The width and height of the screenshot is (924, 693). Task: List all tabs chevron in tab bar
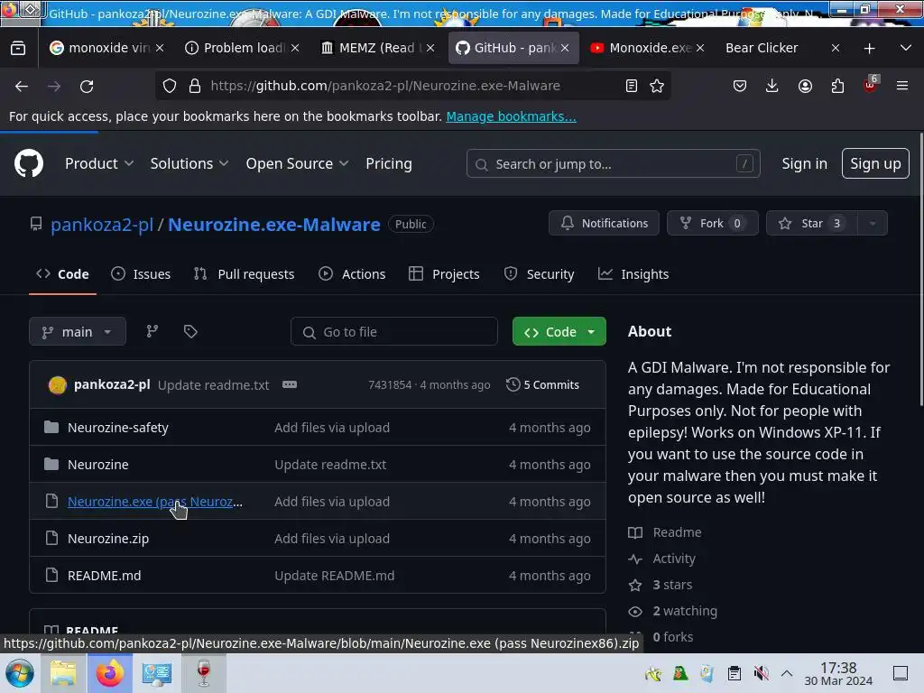[x=906, y=48]
